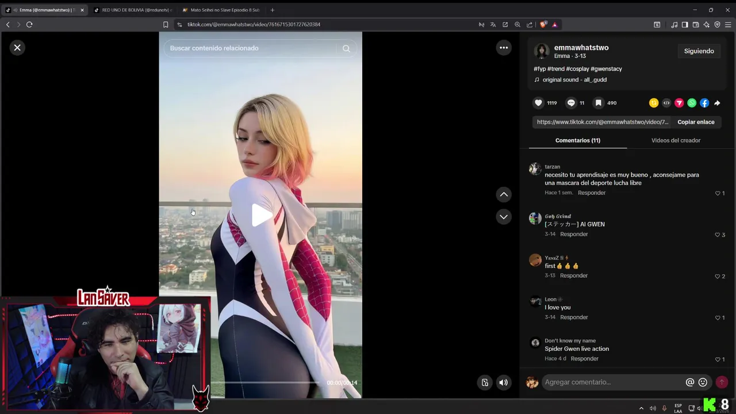Screen dimensions: 736x414
Task: Like the AI GWEN comment
Action: point(718,235)
